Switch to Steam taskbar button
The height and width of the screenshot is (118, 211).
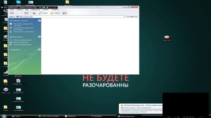click(23, 116)
